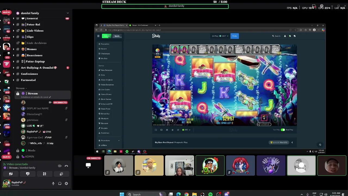
Task: Click the game info 'i' icon
Action: (173, 121)
